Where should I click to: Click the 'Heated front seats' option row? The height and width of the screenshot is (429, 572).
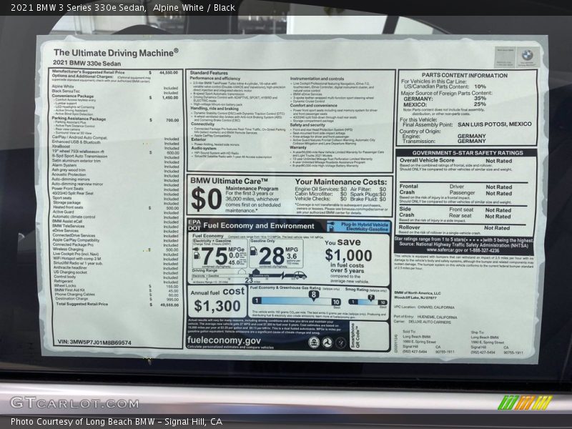pos(116,207)
